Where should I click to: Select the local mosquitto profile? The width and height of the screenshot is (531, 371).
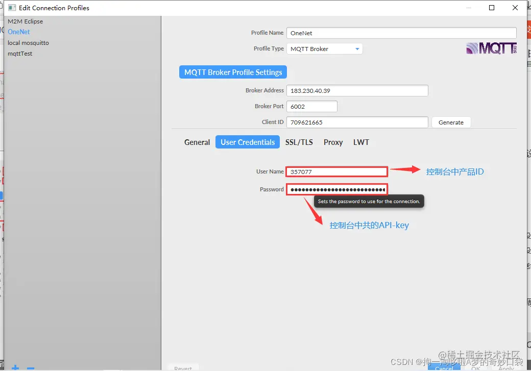29,43
